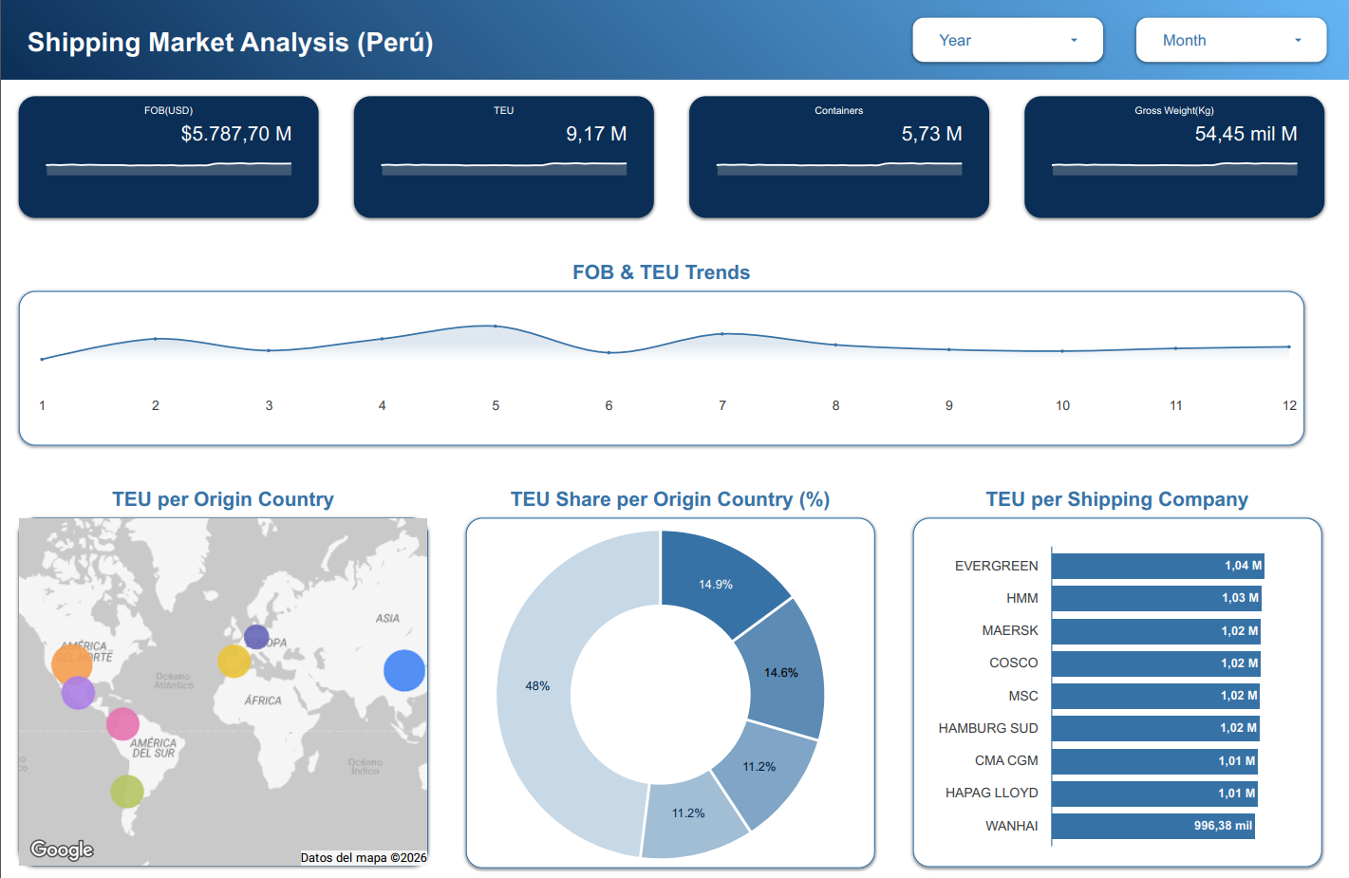Image resolution: width=1349 pixels, height=878 pixels.
Task: Click the blue bubble over Asia
Action: point(403,670)
